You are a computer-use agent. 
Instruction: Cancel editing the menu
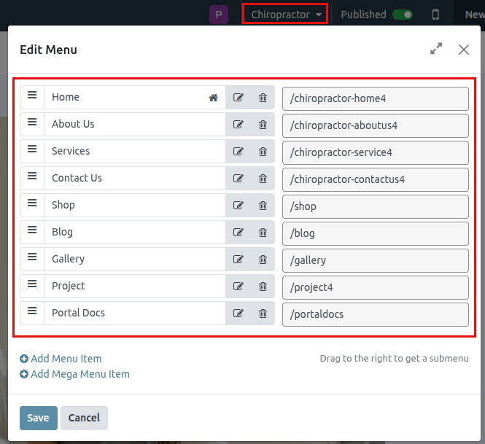coord(84,418)
